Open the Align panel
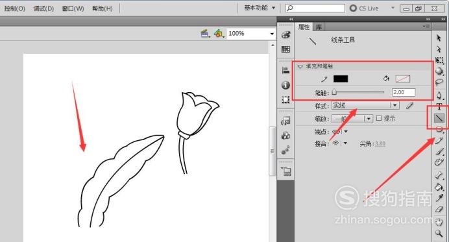The height and width of the screenshot is (242, 449). click(x=285, y=71)
